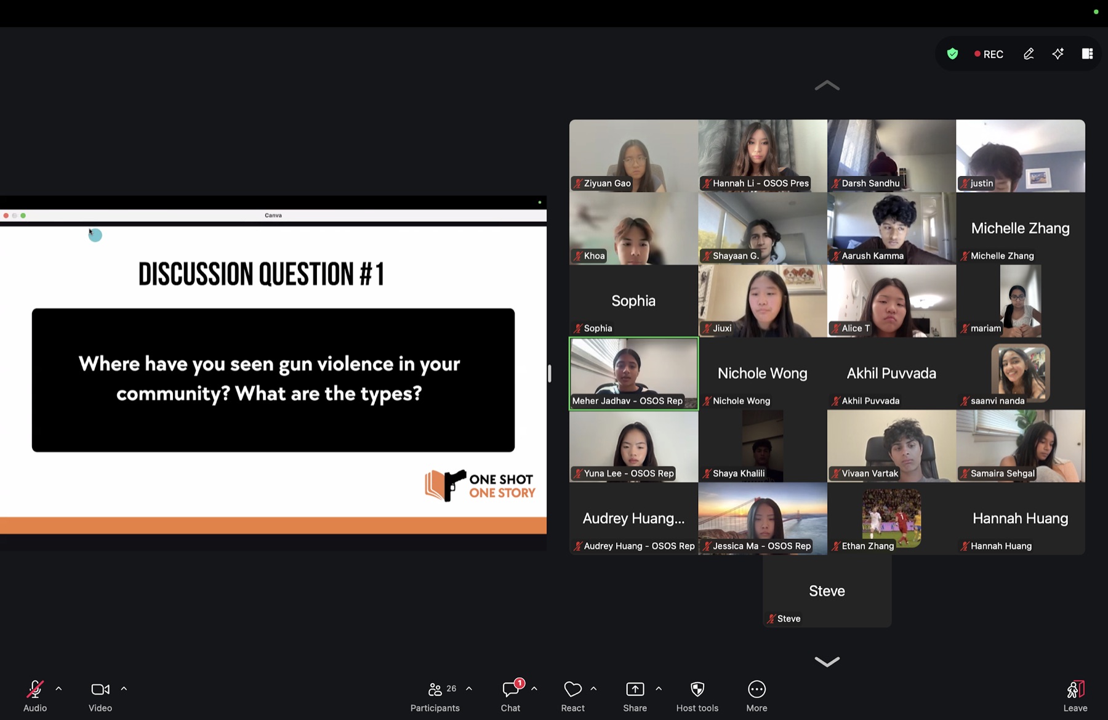Select Nichole Wong's tile
This screenshot has width=1108, height=720.
(x=763, y=373)
